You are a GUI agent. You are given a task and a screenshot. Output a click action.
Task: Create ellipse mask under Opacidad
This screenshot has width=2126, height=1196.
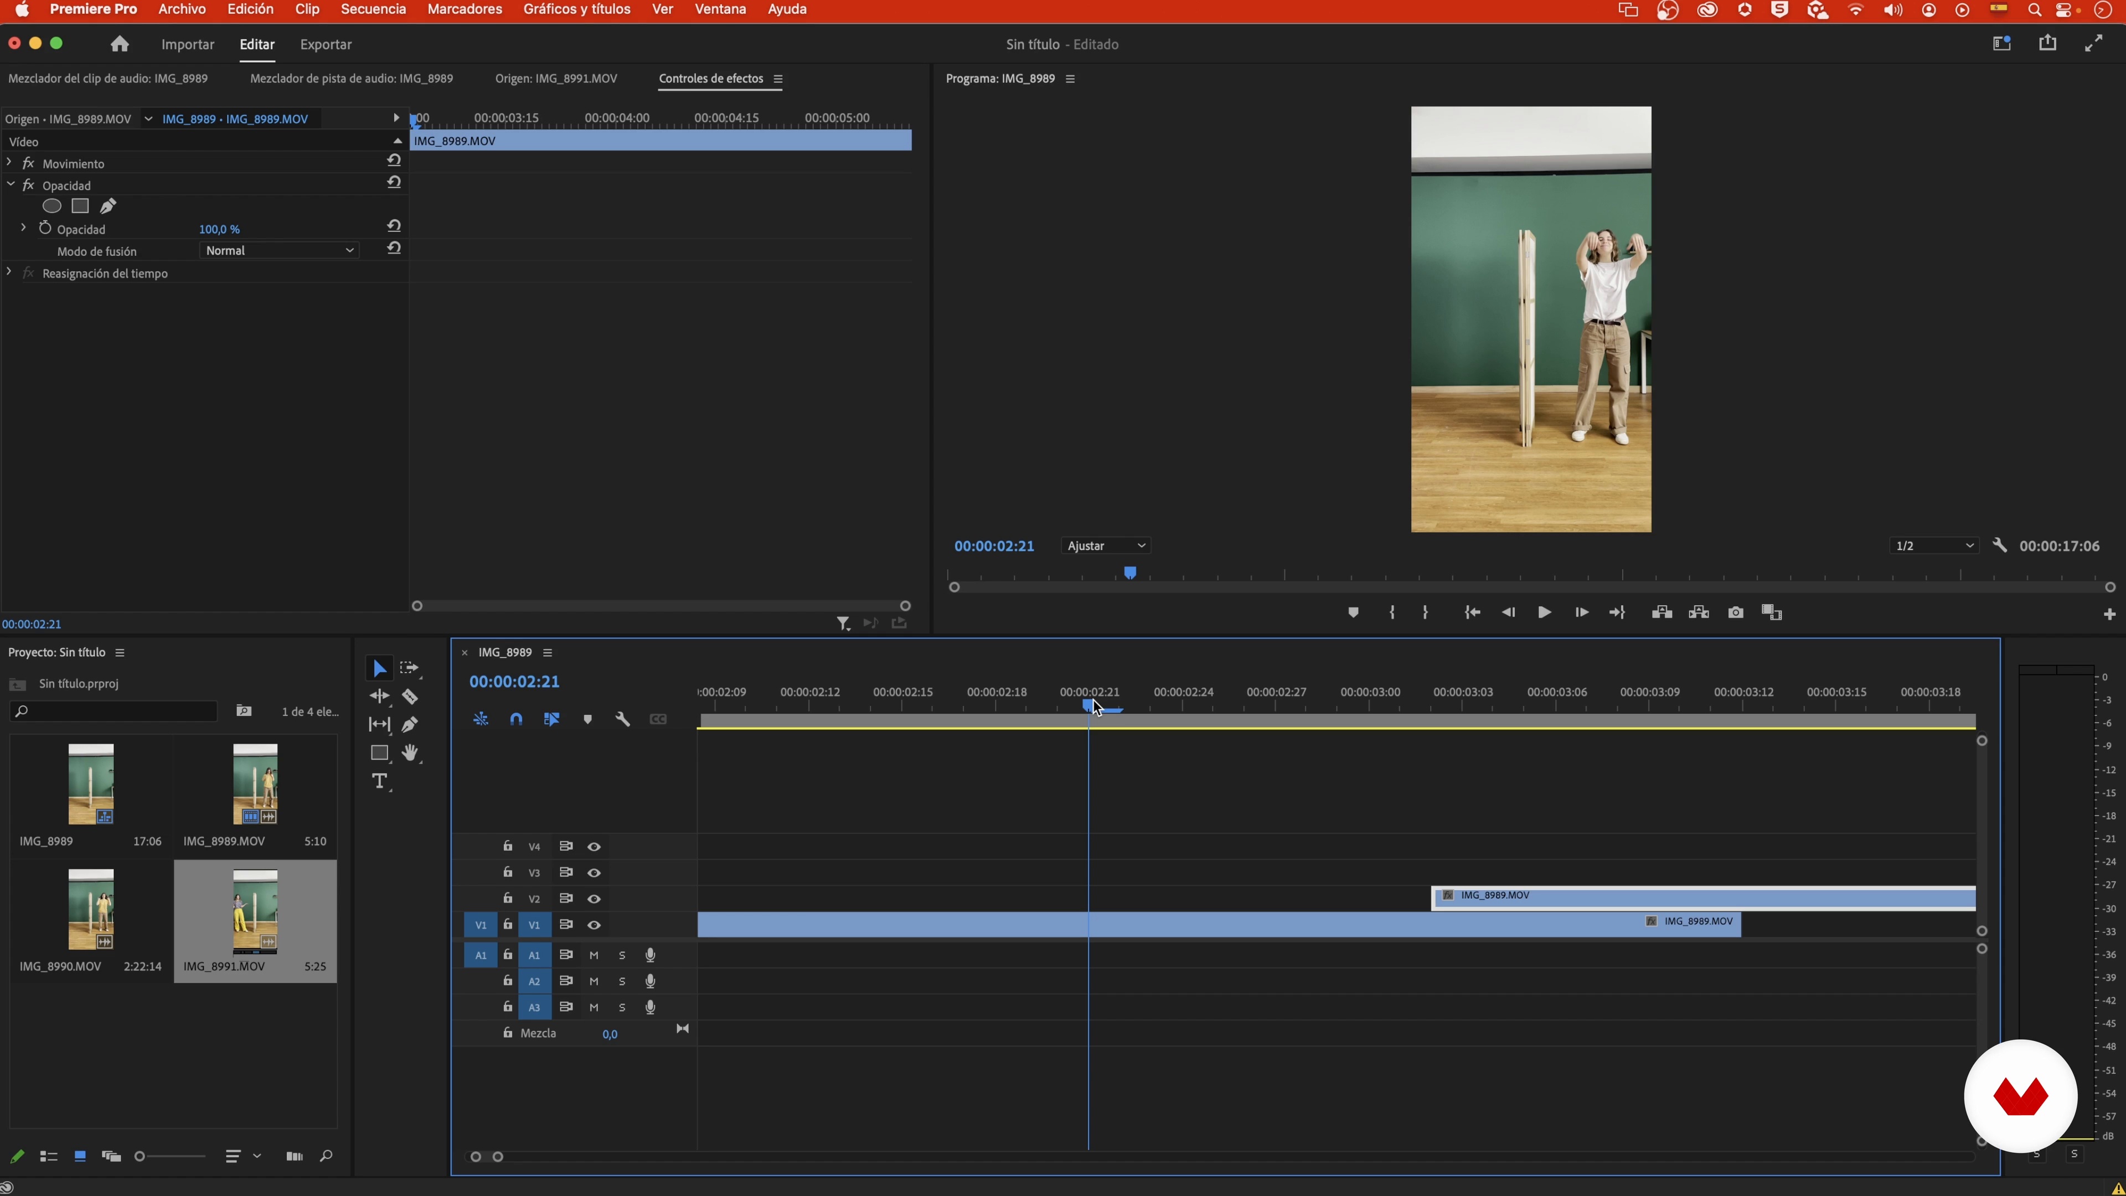[x=52, y=207]
